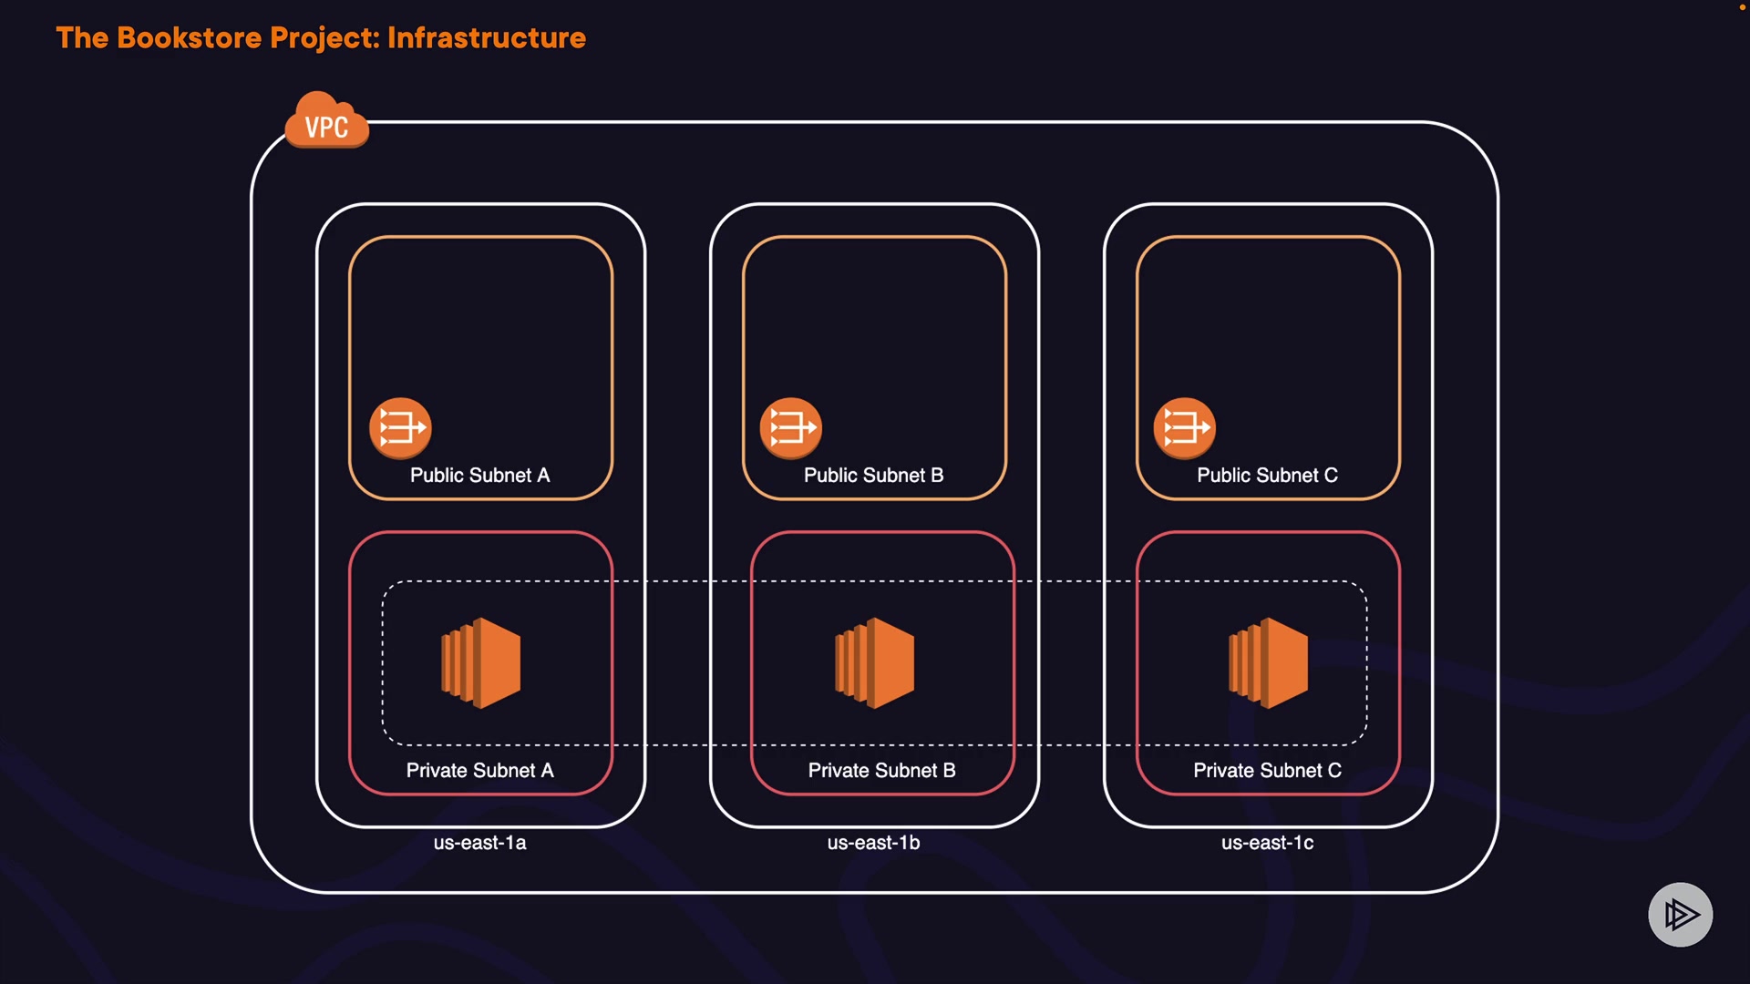Click the Private Subnet B label
This screenshot has height=984, width=1750.
click(881, 771)
